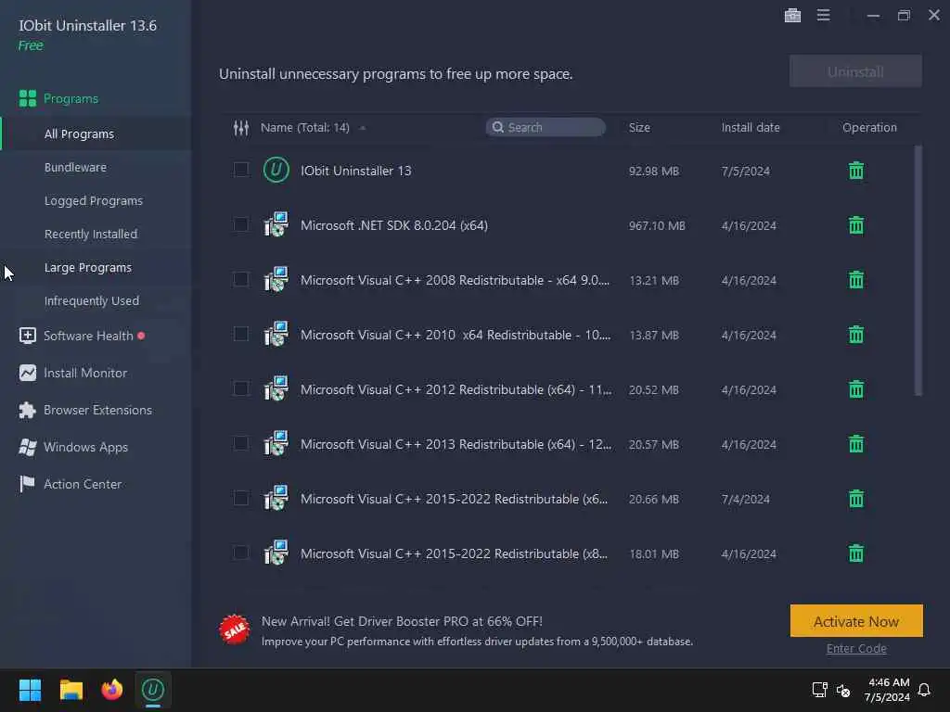Tick checkbox for Visual C++ 2008 Redistributable

click(241, 279)
